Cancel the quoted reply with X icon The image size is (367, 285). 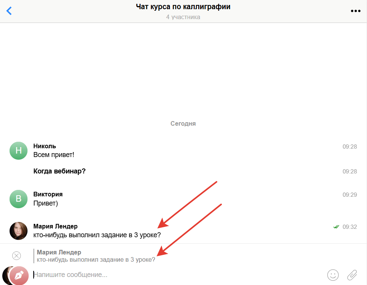(x=16, y=256)
